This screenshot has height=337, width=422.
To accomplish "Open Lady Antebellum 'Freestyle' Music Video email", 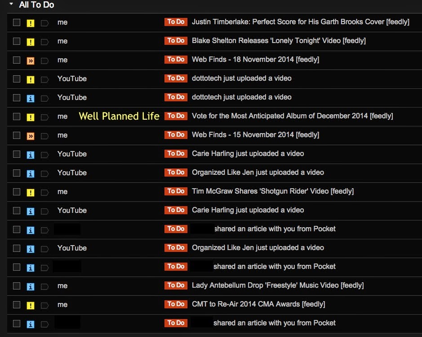I will click(278, 285).
